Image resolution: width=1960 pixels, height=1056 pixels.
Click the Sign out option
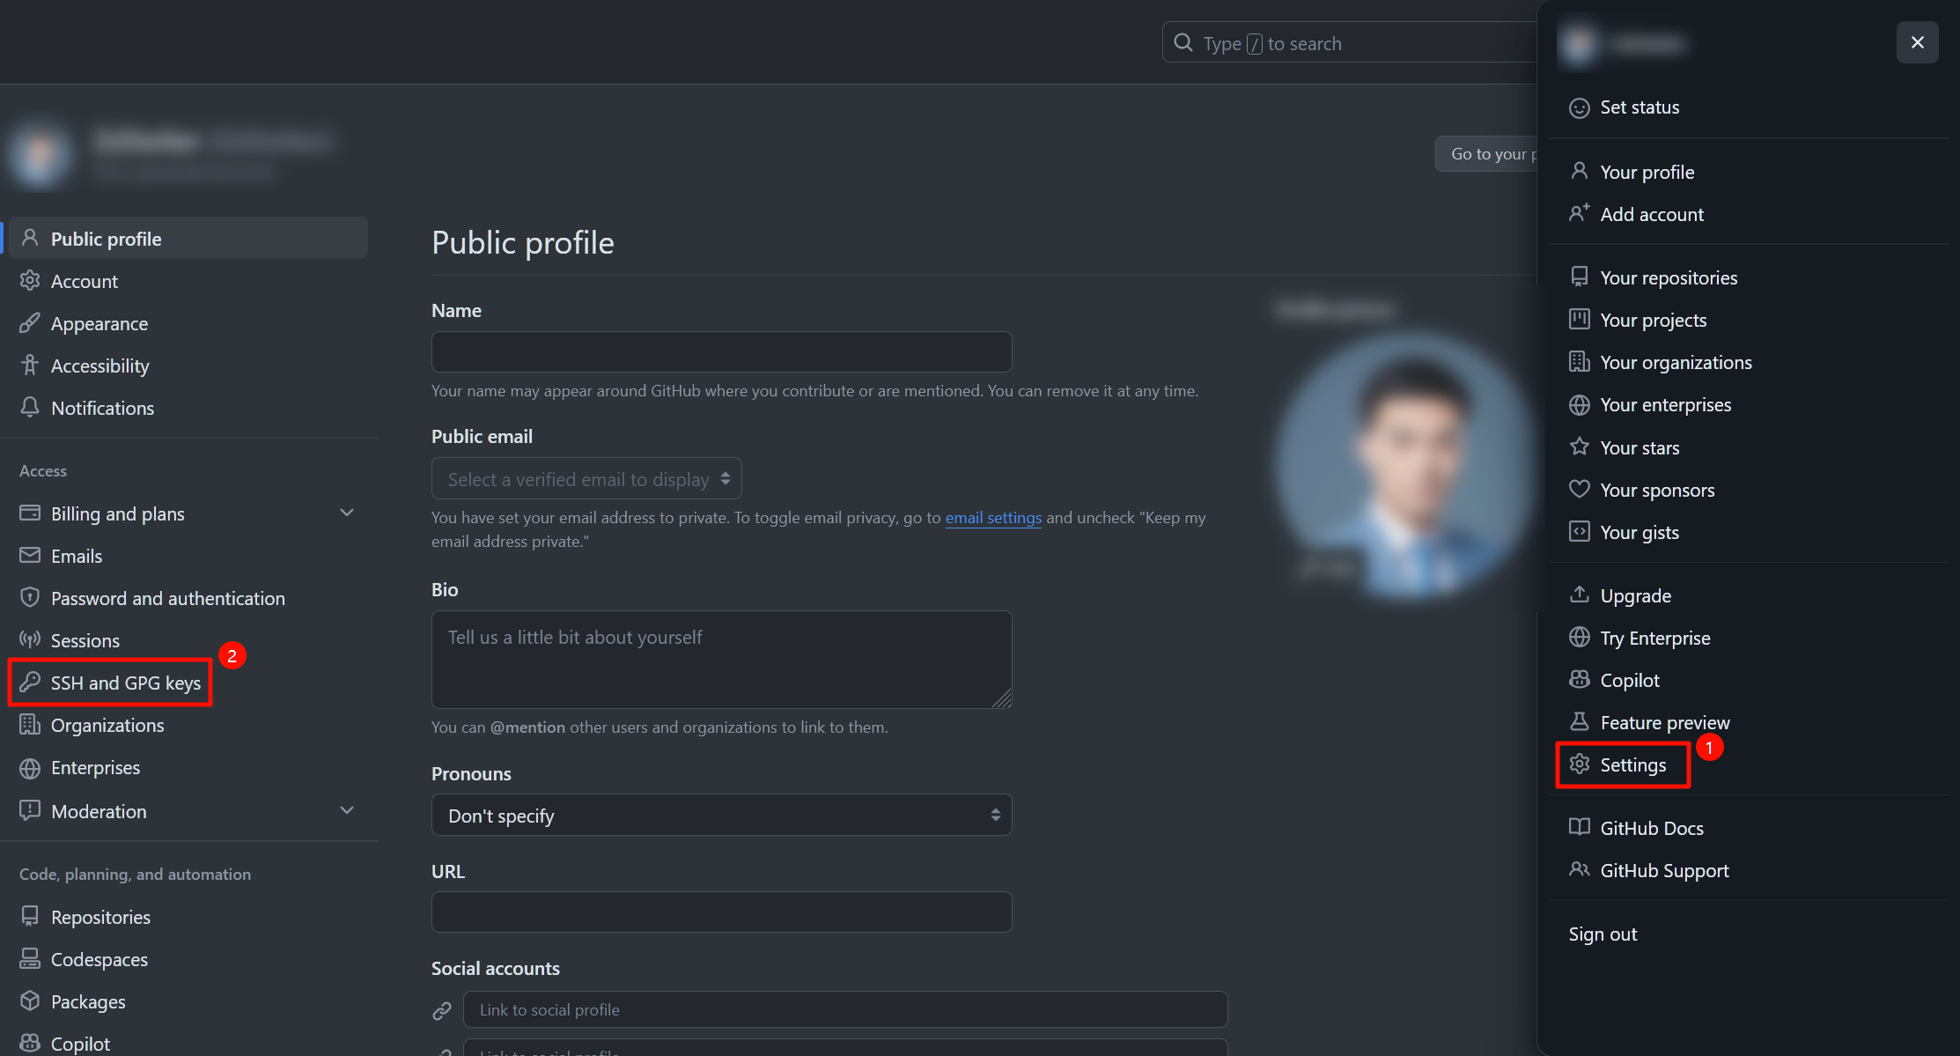coord(1603,933)
